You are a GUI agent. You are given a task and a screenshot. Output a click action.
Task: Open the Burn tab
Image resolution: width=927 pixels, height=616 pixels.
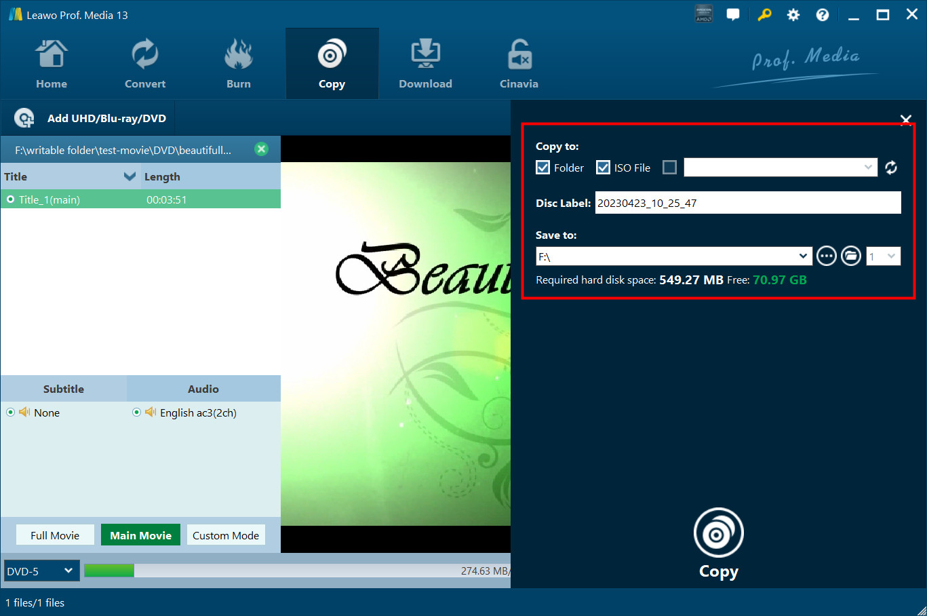coord(239,64)
